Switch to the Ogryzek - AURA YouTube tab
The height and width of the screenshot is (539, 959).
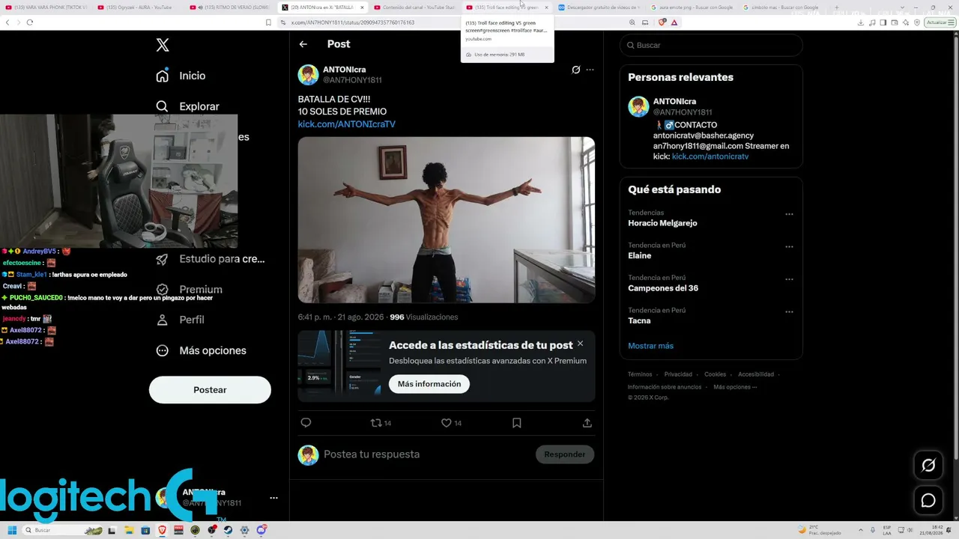(138, 7)
